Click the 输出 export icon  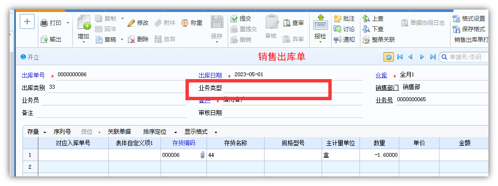(x=44, y=39)
